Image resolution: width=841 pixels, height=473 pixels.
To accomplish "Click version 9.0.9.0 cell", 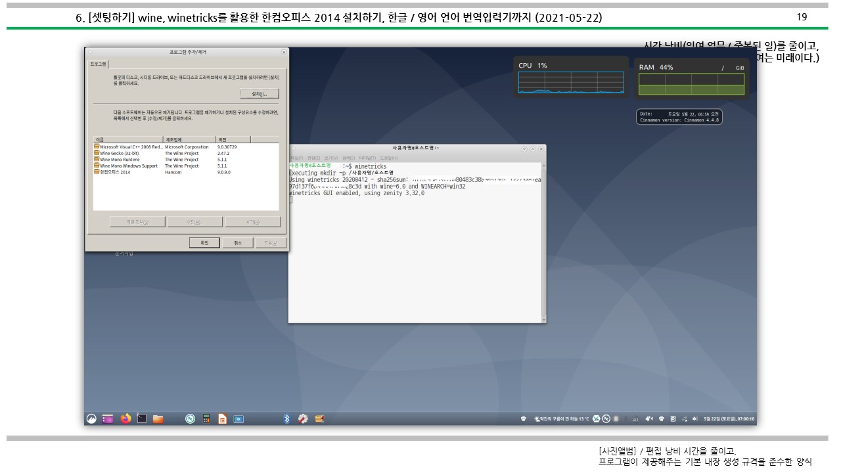I will point(224,172).
